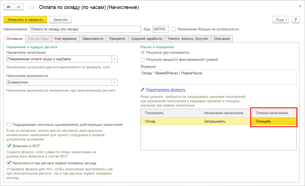The image size is (305, 186).
Task: Switch to the 'Учет времени' tab
Action: 65,39
